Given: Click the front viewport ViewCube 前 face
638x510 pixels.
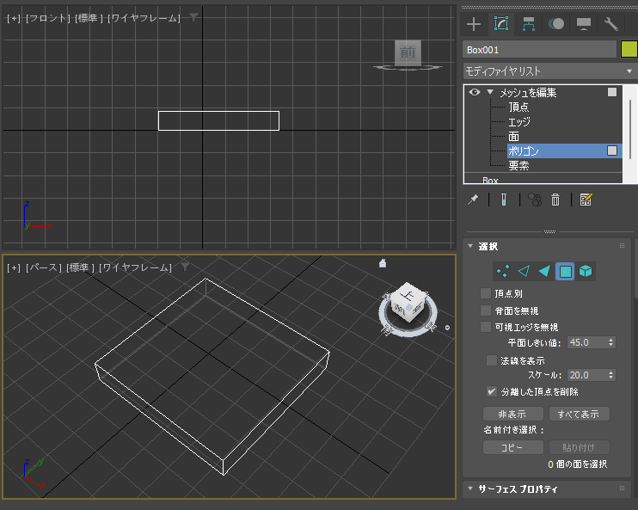Looking at the screenshot, I should [408, 52].
